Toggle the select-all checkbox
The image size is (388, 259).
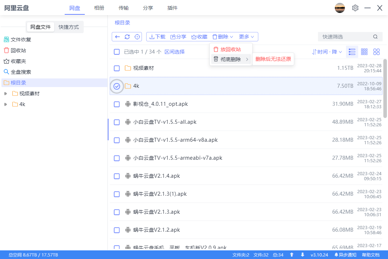click(116, 51)
